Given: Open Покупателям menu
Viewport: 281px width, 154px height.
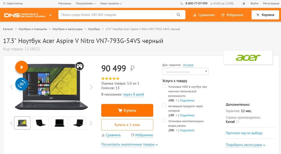Looking at the screenshot, I should [x=86, y=3].
